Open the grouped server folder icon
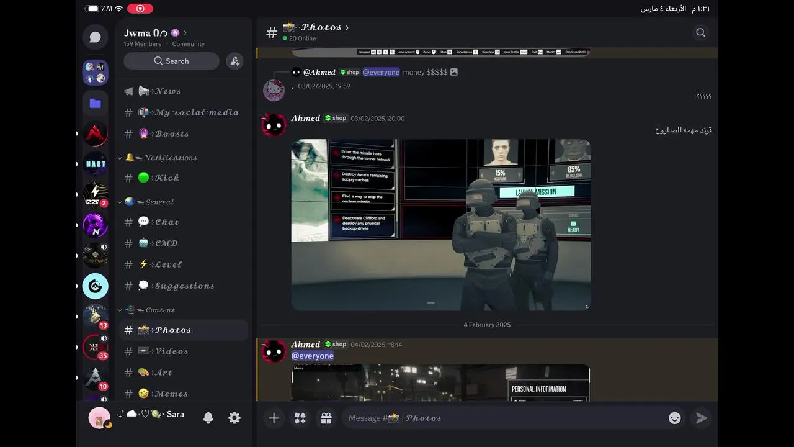This screenshot has width=794, height=447. (x=95, y=73)
